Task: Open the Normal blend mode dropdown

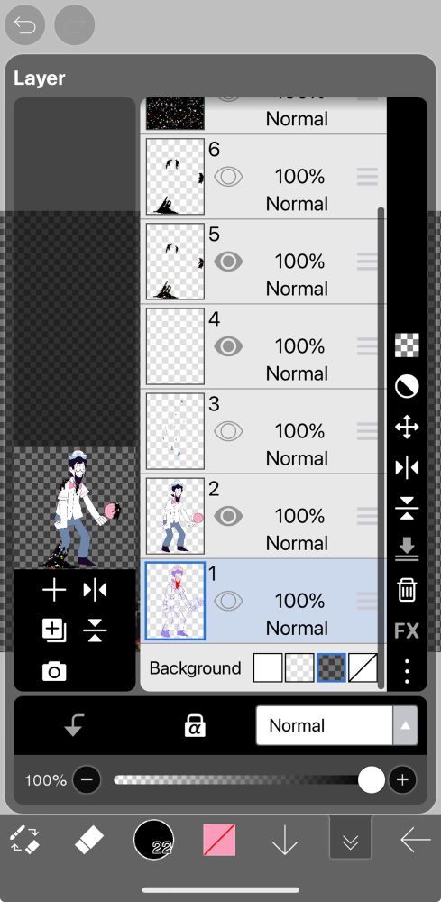Action: point(325,725)
